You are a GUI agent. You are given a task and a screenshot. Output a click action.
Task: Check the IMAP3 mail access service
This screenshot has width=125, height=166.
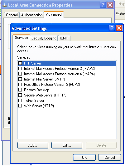click(20, 69)
